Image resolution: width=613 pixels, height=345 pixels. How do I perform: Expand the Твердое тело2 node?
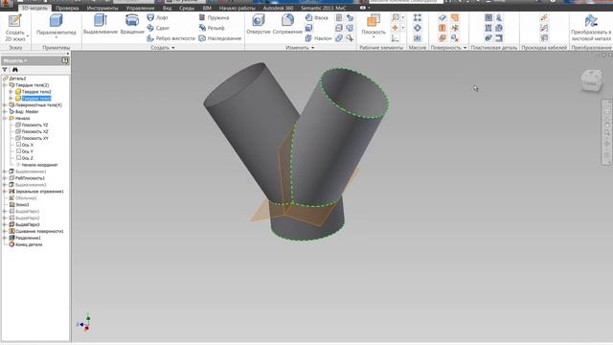click(11, 92)
